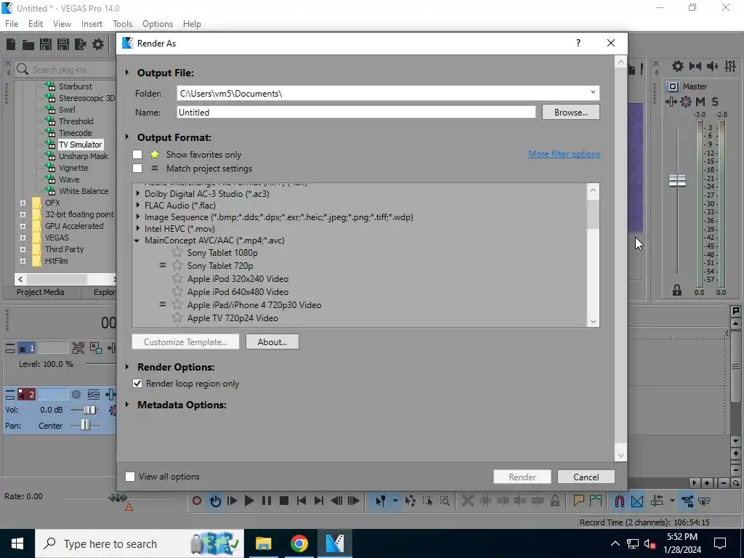The width and height of the screenshot is (744, 558).
Task: Toggle the Master fader lock icon
Action: (677, 291)
